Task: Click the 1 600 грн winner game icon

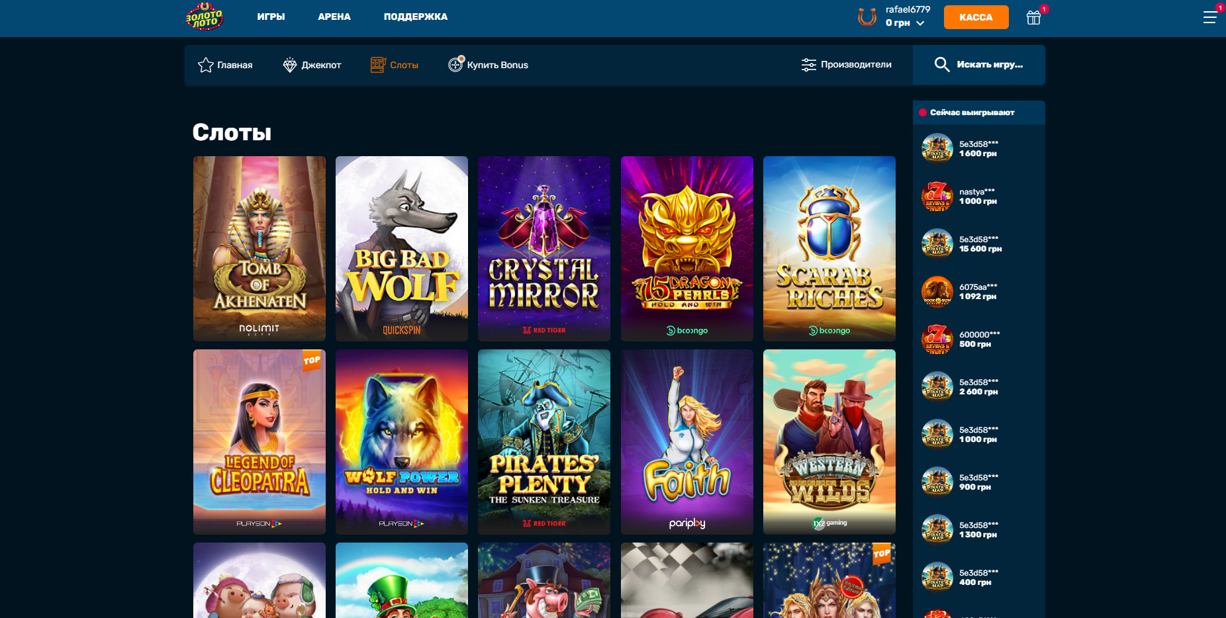Action: click(x=937, y=149)
